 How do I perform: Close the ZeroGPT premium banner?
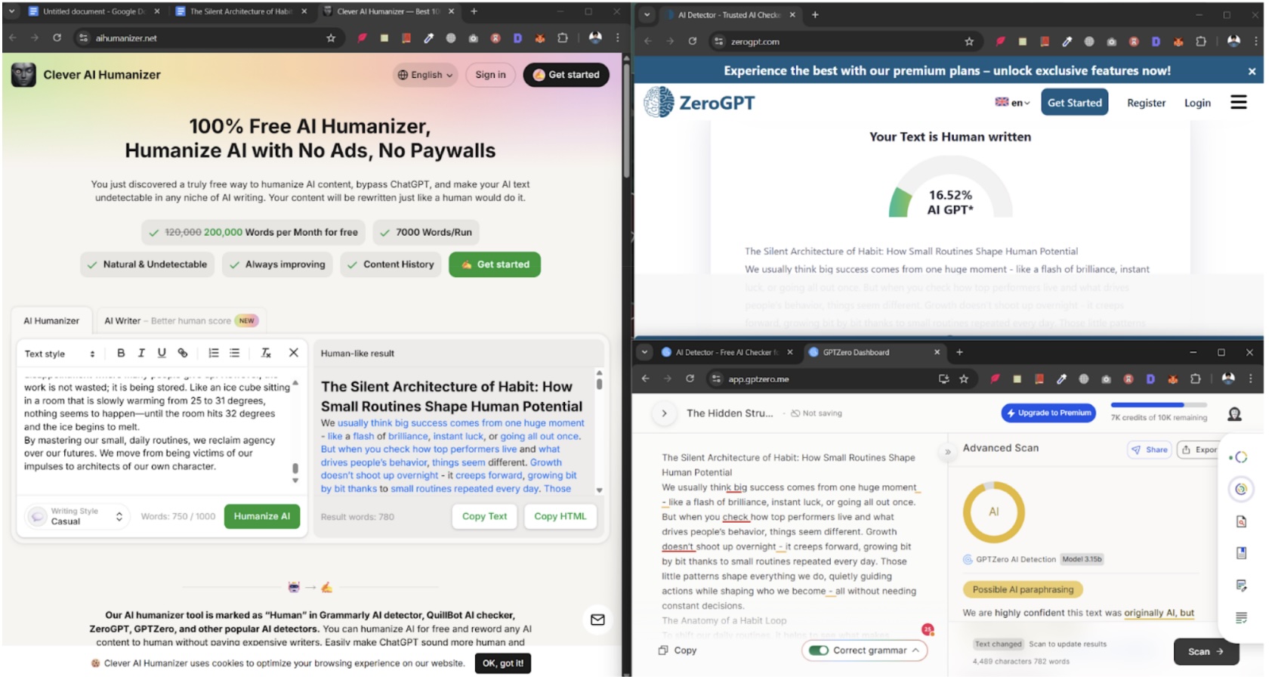tap(1252, 71)
